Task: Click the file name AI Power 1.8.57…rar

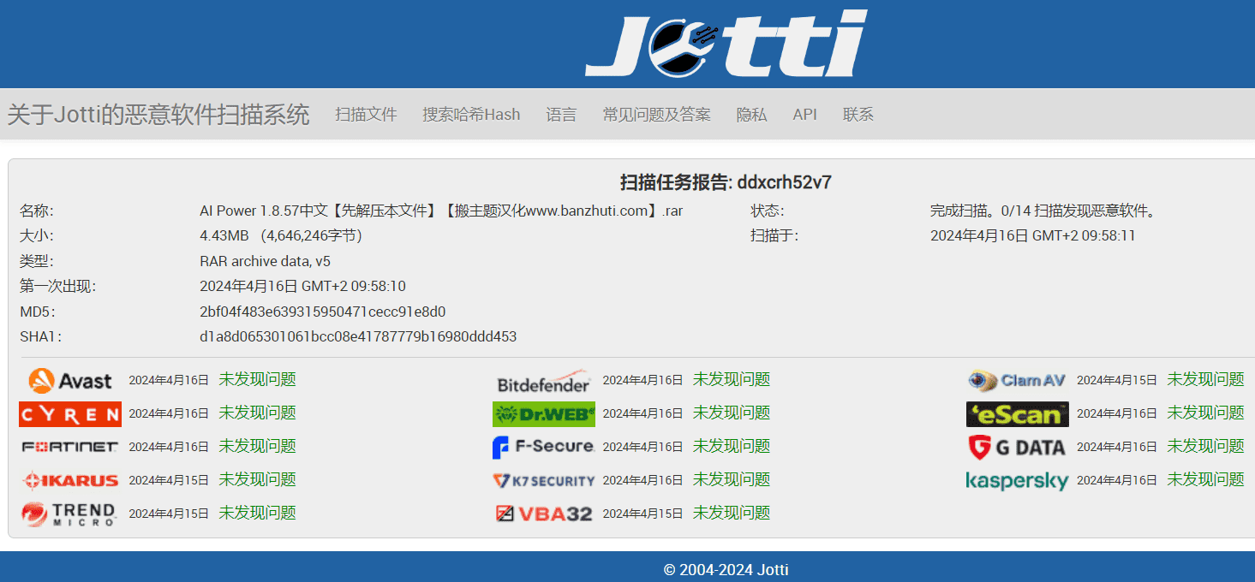Action: (x=441, y=211)
